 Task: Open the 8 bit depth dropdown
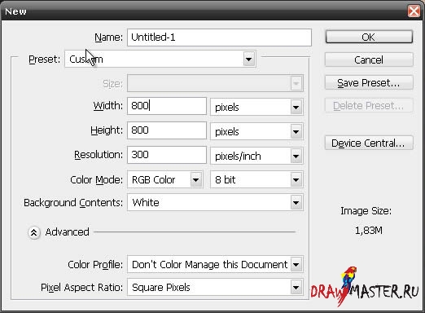click(x=256, y=179)
